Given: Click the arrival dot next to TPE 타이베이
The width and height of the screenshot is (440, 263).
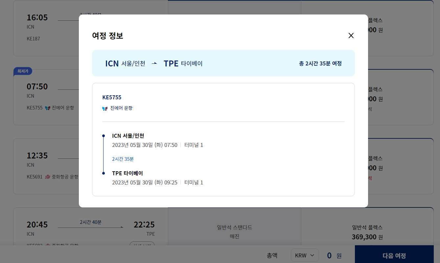Looking at the screenshot, I should (x=104, y=173).
